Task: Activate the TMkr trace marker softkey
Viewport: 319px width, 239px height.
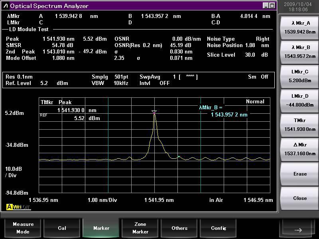Action: (300, 124)
